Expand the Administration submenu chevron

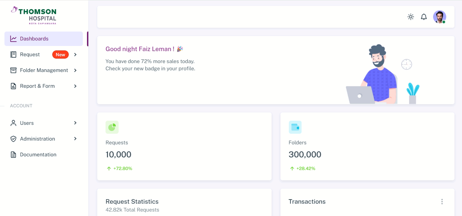[x=75, y=139]
